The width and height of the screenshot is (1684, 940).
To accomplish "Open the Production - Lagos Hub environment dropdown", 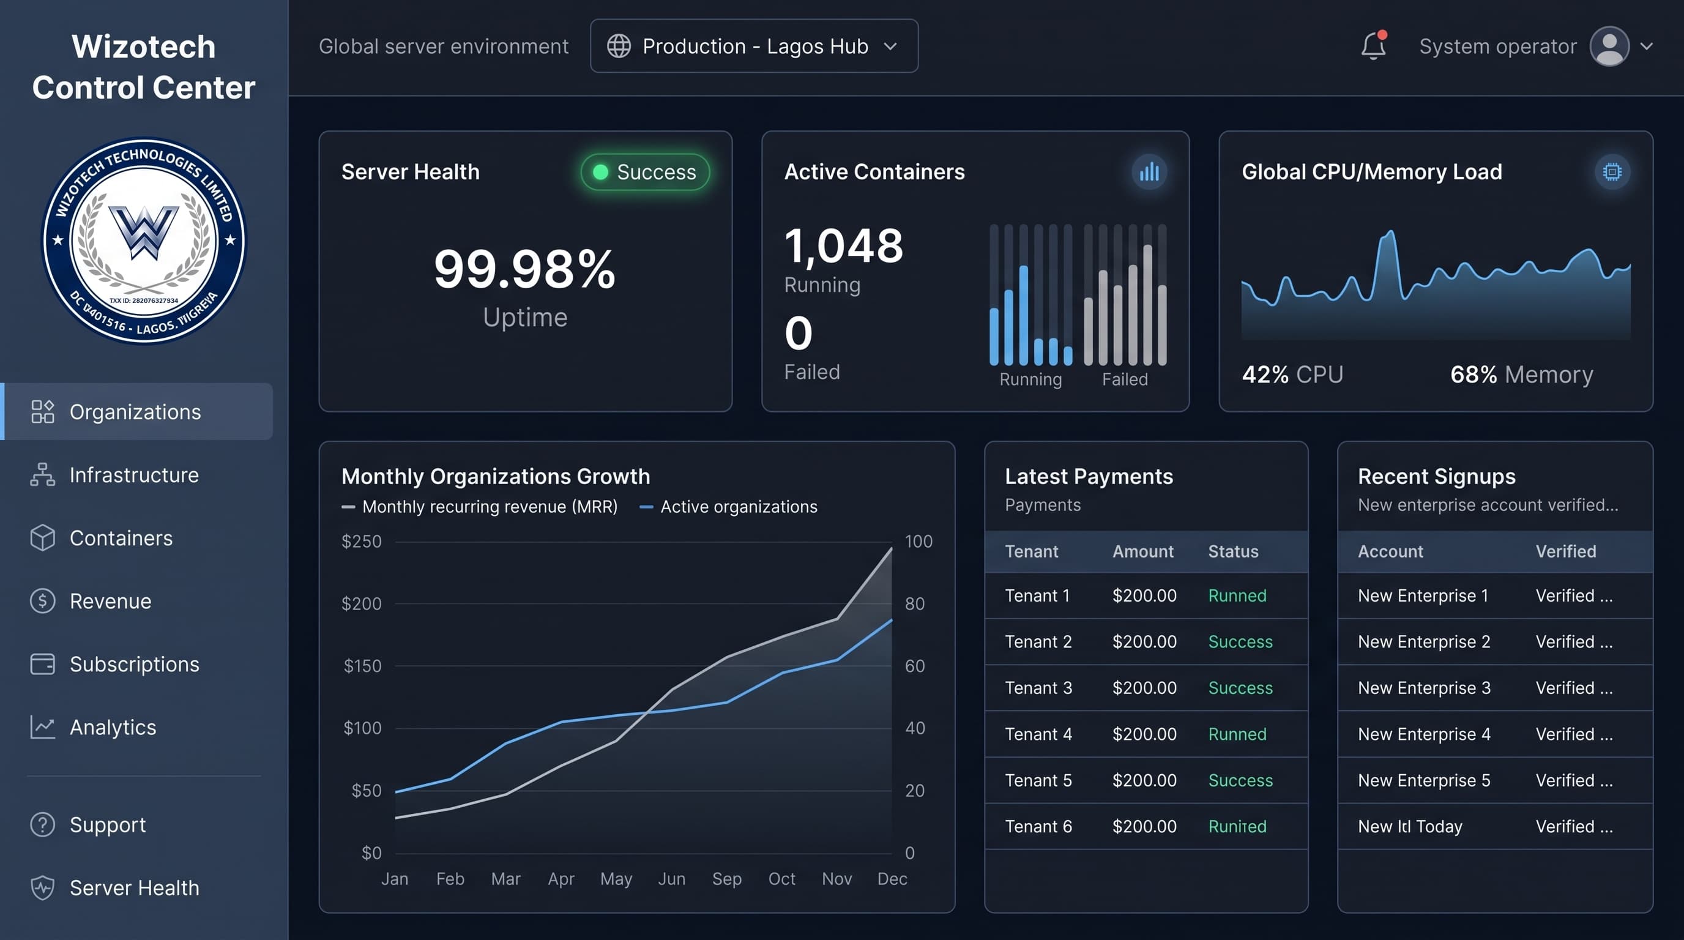I will pyautogui.click(x=754, y=46).
